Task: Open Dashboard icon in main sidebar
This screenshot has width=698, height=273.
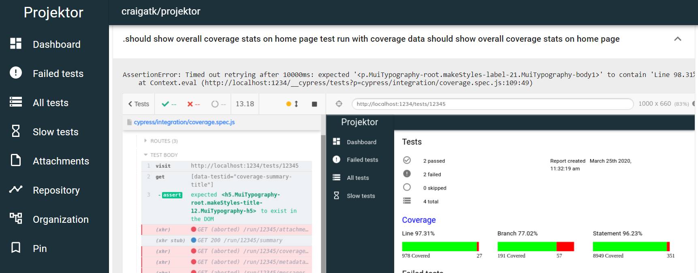Action: click(16, 43)
